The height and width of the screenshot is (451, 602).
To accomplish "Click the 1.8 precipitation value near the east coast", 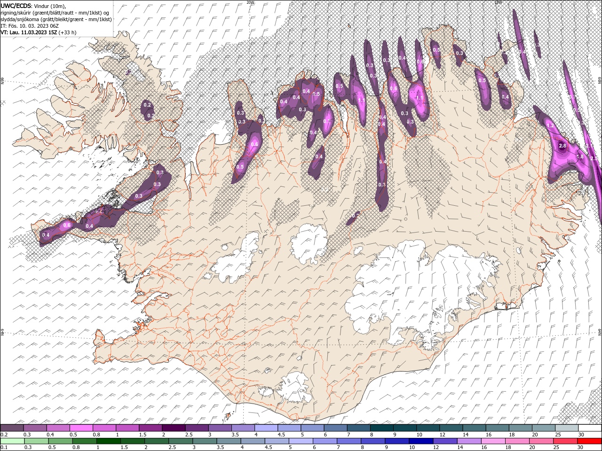I will point(580,156).
